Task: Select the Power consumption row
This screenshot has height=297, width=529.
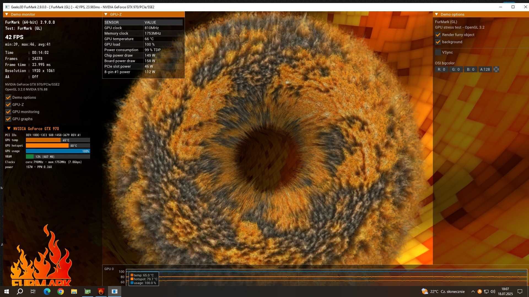Action: (x=143, y=50)
